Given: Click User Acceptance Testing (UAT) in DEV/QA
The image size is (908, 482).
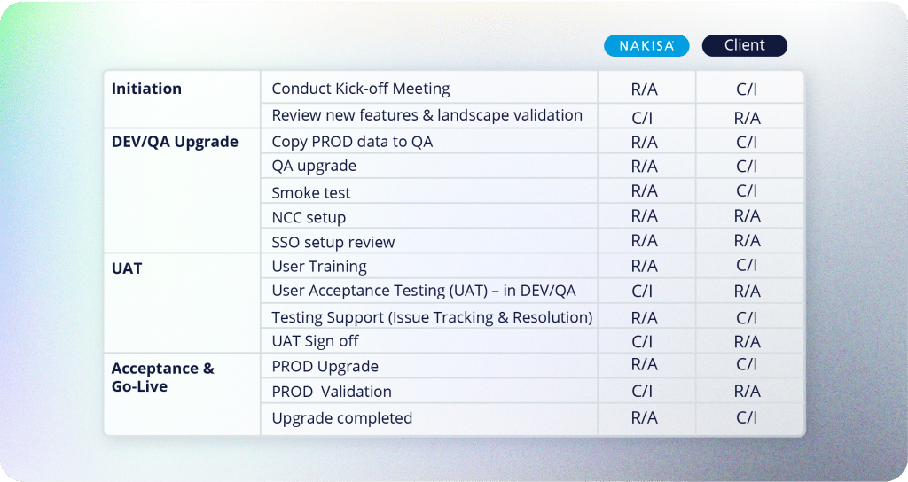Looking at the screenshot, I should pos(424,291).
